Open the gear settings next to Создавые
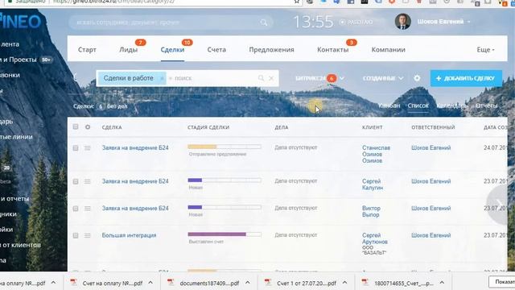Image resolution: width=515 pixels, height=290 pixels. point(417,78)
